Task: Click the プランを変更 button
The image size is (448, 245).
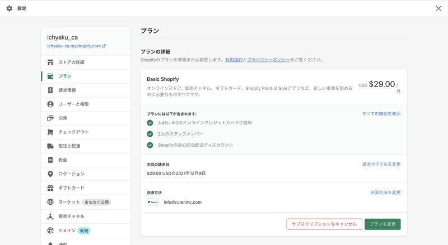Action: [x=382, y=224]
